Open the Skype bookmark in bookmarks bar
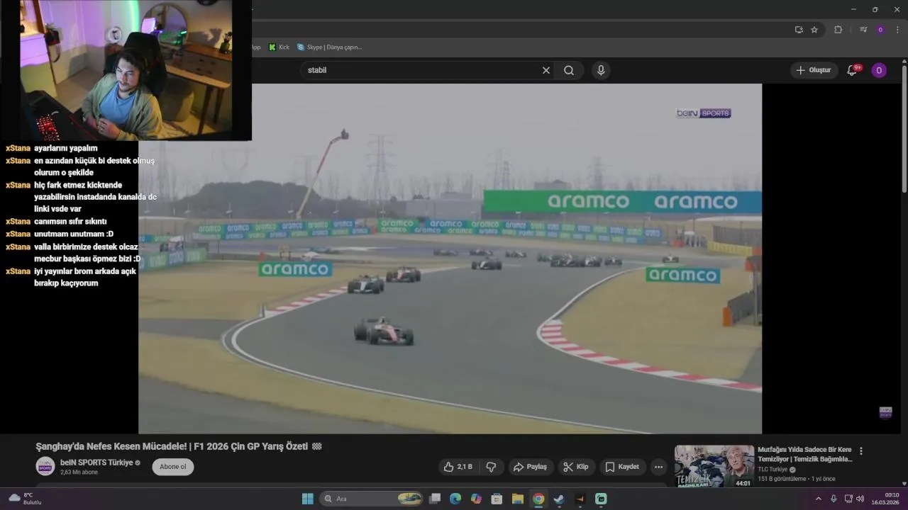The width and height of the screenshot is (908, 510). (x=329, y=47)
